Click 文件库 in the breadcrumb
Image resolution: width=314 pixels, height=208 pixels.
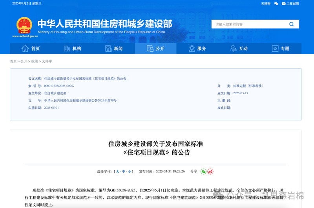pyautogui.click(x=47, y=61)
